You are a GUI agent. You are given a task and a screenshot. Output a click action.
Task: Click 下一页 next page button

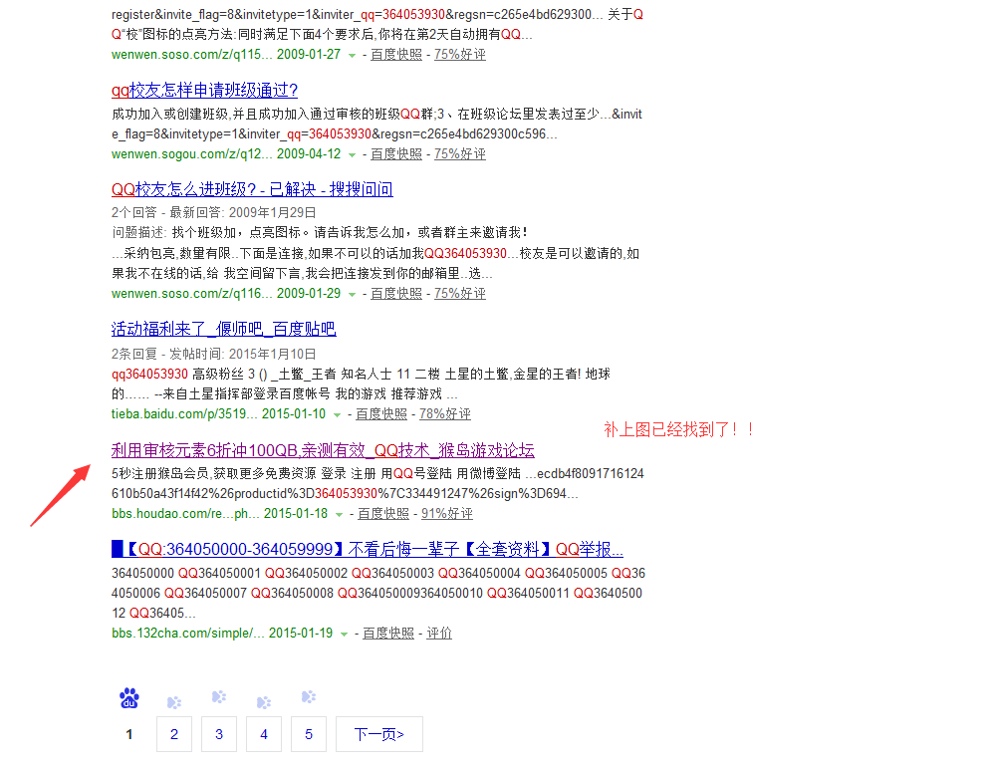coord(379,734)
